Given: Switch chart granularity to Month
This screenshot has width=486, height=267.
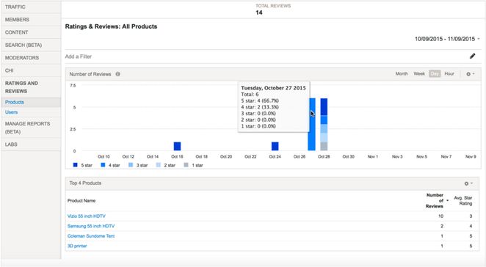Looking at the screenshot, I should click(x=402, y=74).
